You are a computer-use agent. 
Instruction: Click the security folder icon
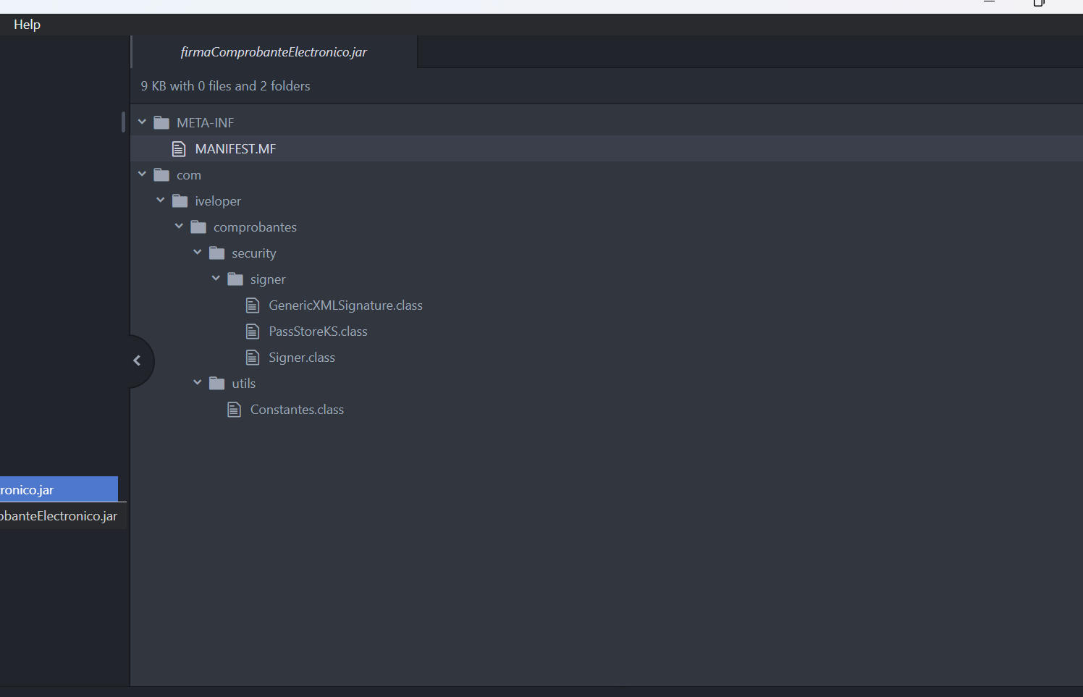[x=217, y=253]
